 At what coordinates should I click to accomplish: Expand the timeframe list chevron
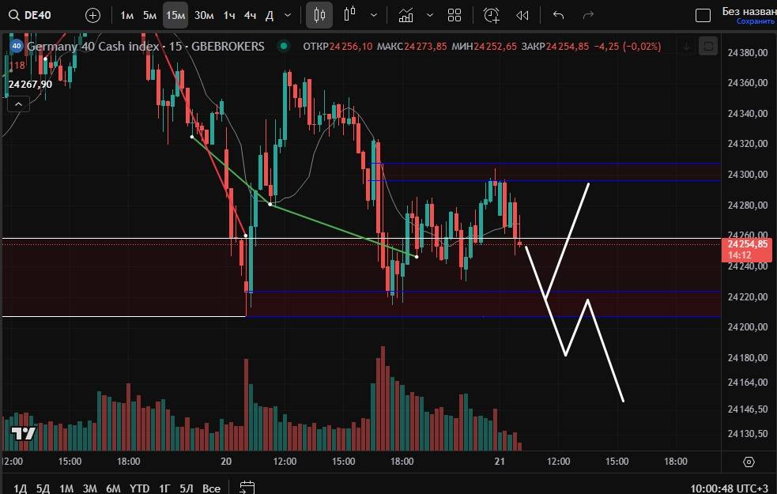point(287,15)
